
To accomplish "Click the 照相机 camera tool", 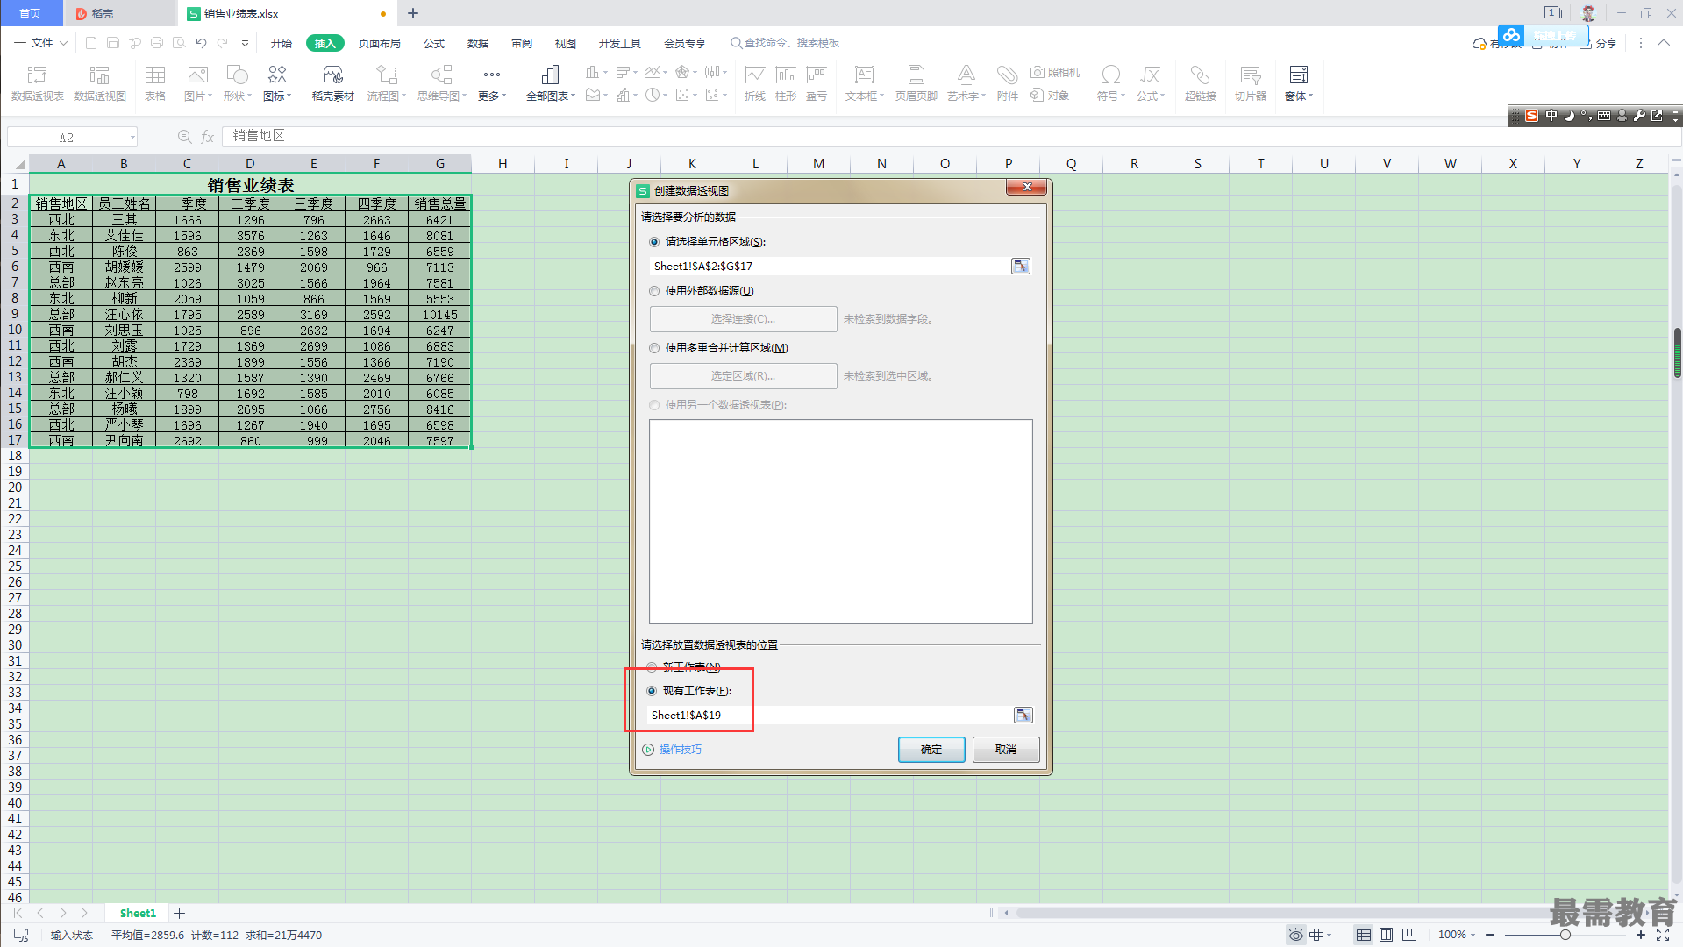I will click(x=1055, y=72).
